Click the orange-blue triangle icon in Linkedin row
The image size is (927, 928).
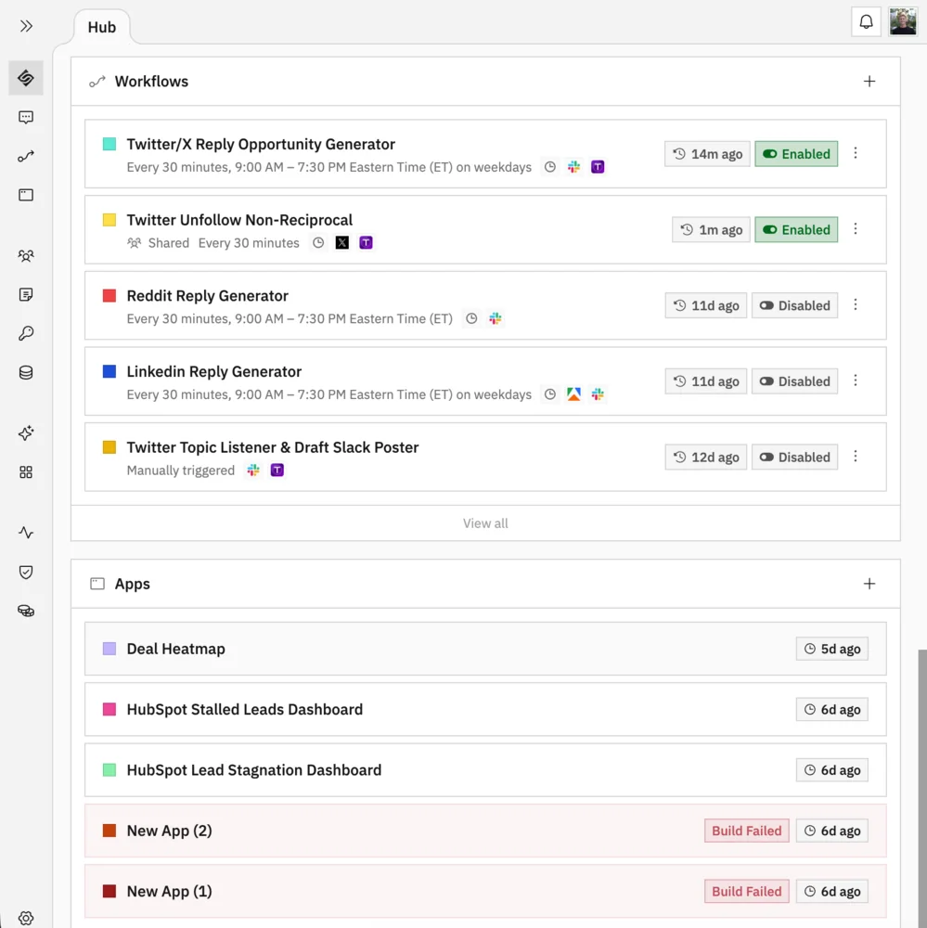(573, 394)
